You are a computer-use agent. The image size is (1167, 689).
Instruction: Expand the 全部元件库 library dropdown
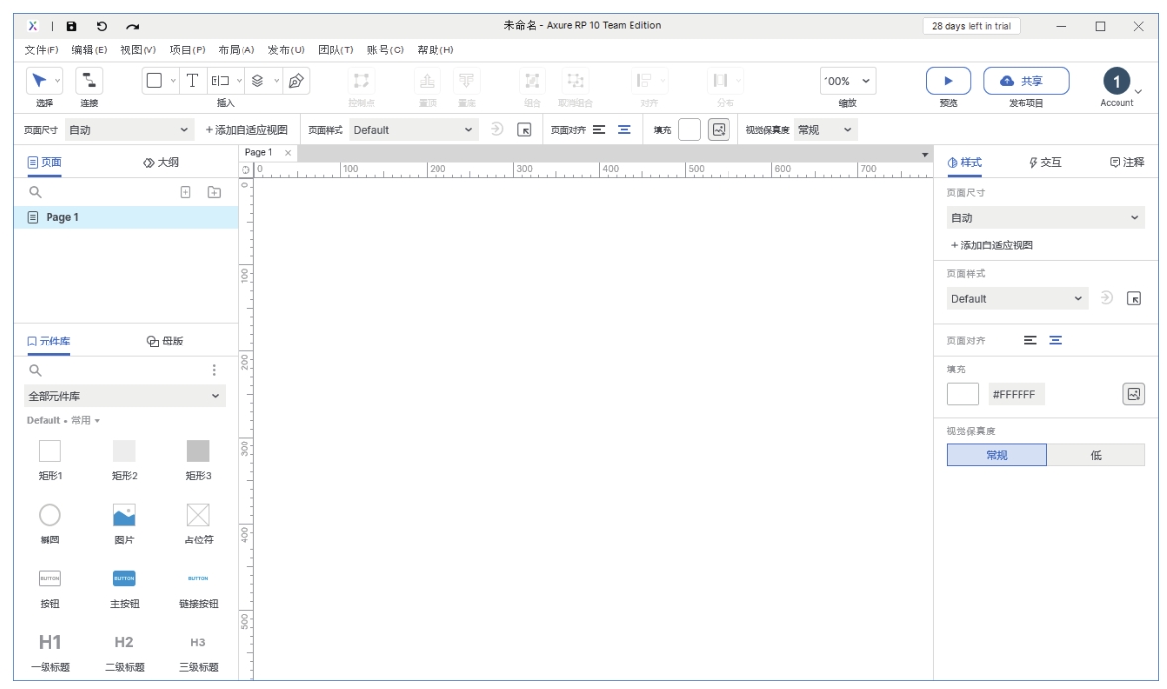pyautogui.click(x=126, y=397)
